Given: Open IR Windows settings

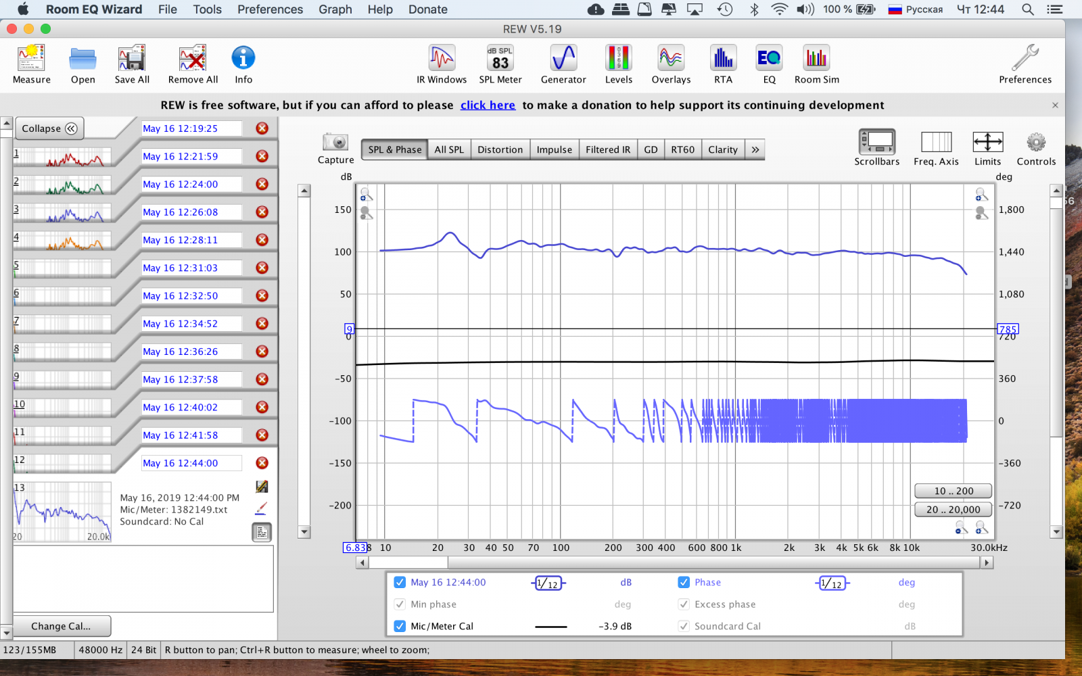Looking at the screenshot, I should [442, 58].
